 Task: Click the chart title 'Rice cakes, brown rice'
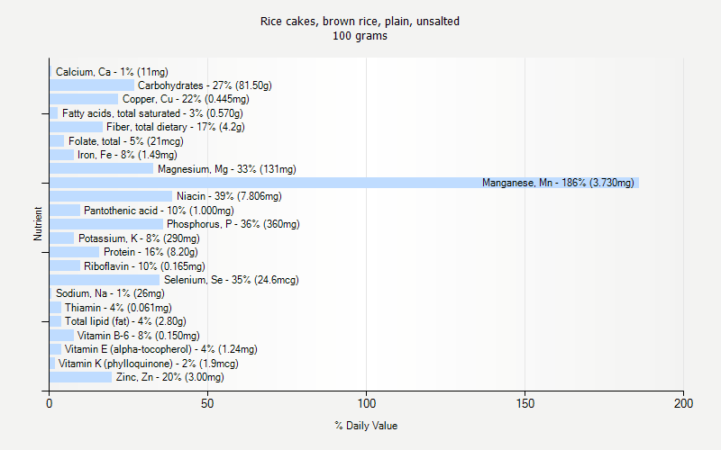pos(360,21)
